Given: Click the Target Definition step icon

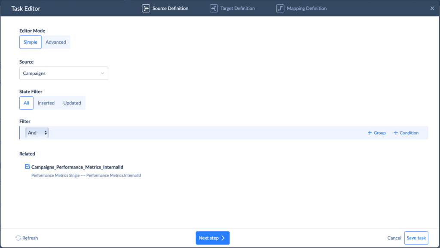Looking at the screenshot, I should [x=214, y=8].
